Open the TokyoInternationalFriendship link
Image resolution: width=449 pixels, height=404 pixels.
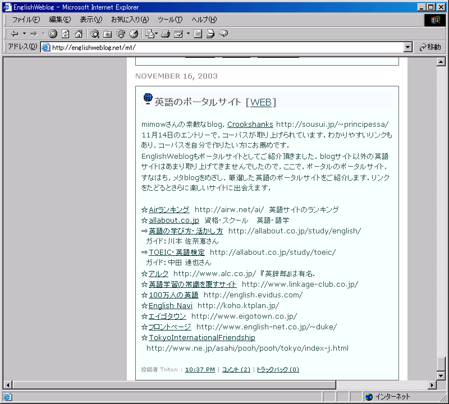[202, 338]
